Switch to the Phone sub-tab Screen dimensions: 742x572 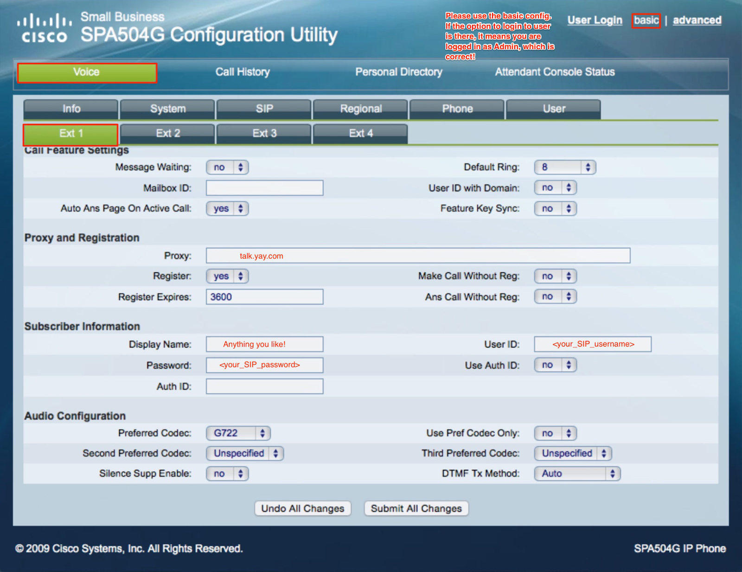[457, 109]
